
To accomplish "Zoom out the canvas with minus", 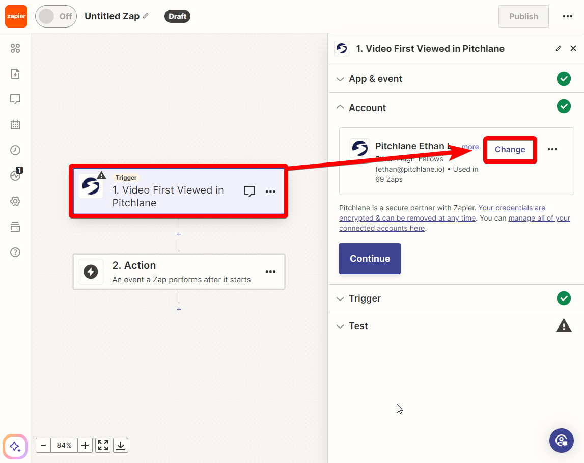I will click(x=43, y=445).
